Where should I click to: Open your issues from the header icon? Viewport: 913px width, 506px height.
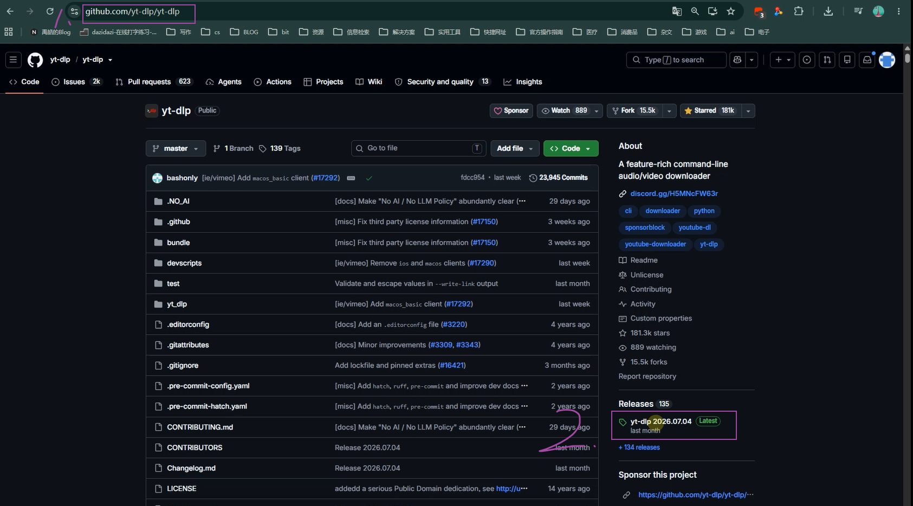[807, 60]
